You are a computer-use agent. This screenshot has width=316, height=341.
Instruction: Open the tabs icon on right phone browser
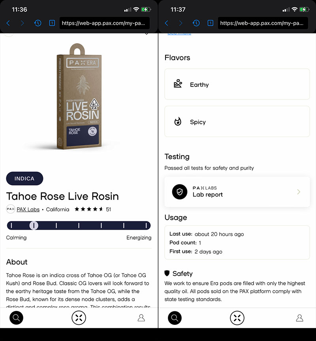[211, 23]
